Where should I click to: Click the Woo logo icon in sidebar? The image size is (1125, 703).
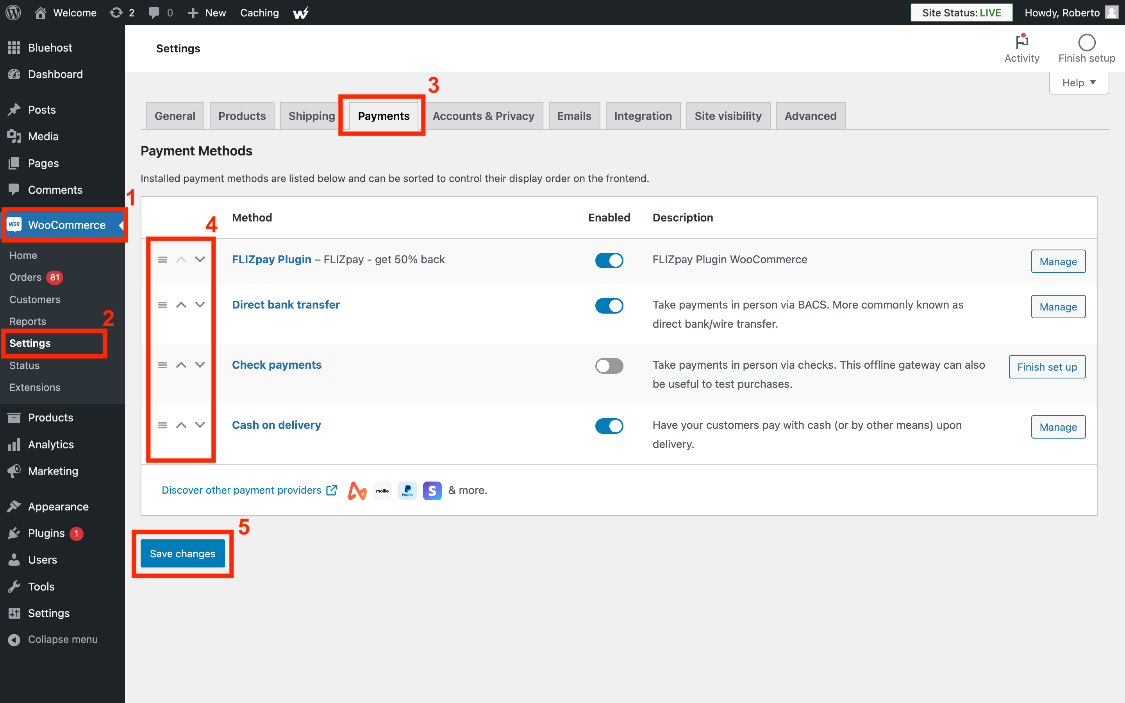click(14, 225)
